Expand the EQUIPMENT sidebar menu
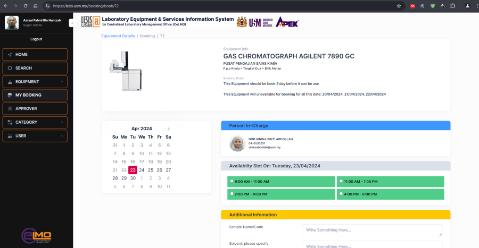The width and height of the screenshot is (479, 248). click(x=35, y=82)
